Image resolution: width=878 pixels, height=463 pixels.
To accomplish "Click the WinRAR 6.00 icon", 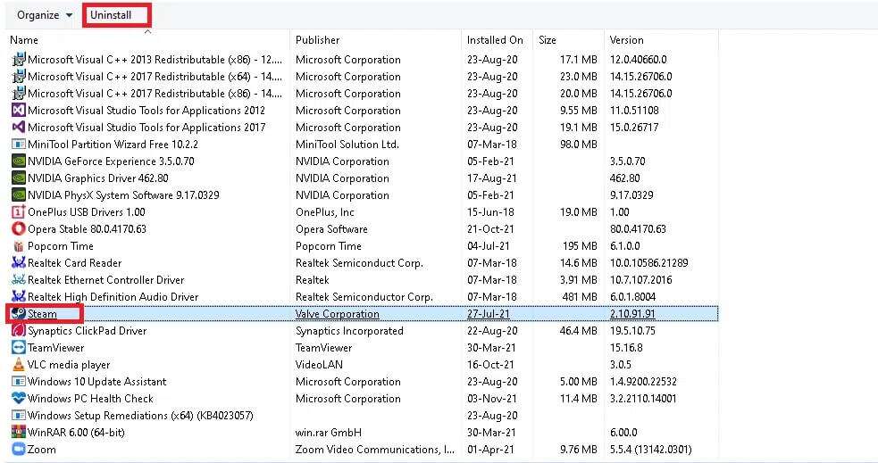I will (19, 433).
